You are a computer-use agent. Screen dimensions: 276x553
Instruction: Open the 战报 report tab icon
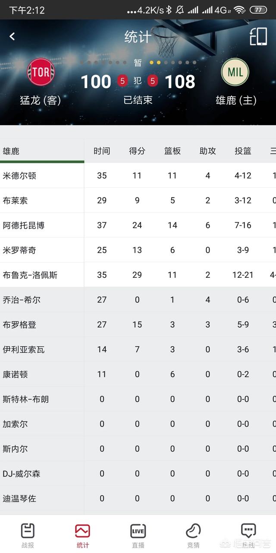pyautogui.click(x=28, y=531)
